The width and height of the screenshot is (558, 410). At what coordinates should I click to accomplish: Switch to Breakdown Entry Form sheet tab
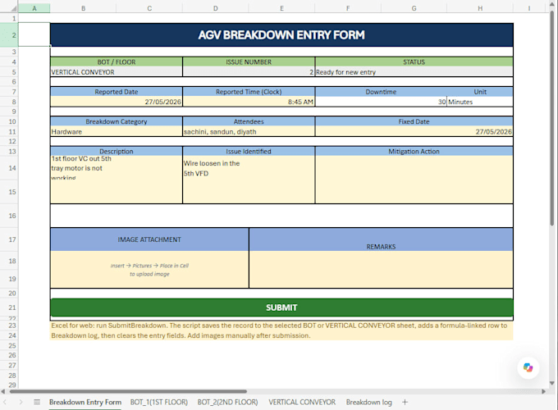pyautogui.click(x=85, y=402)
